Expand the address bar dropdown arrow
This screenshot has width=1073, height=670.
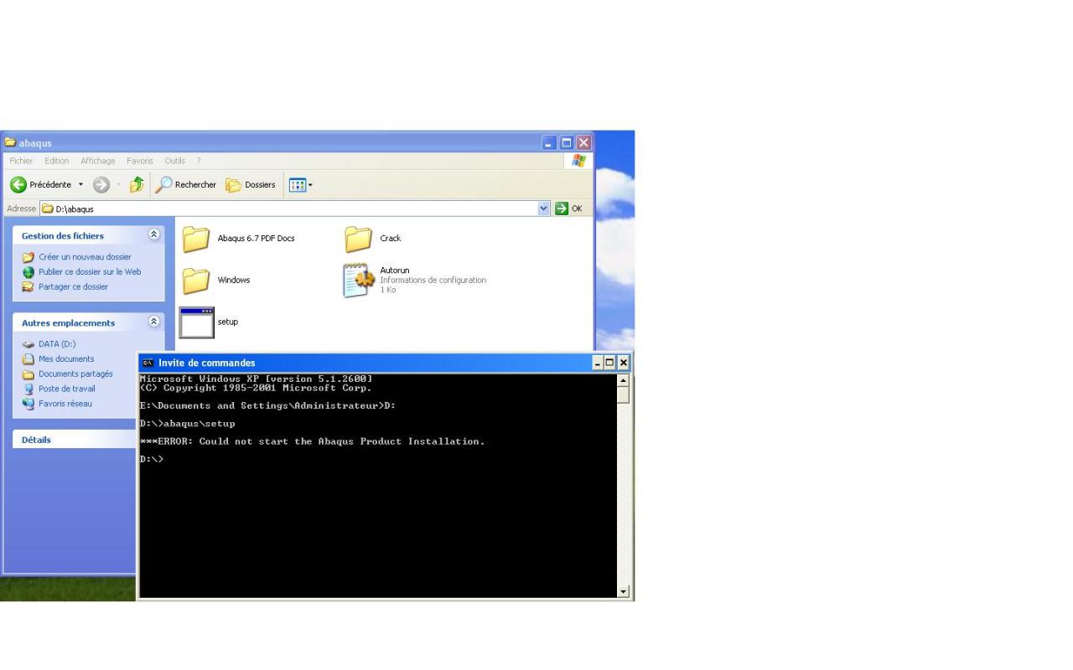(544, 209)
